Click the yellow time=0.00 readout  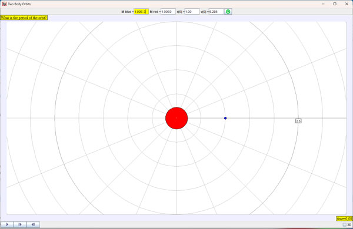coord(344,218)
